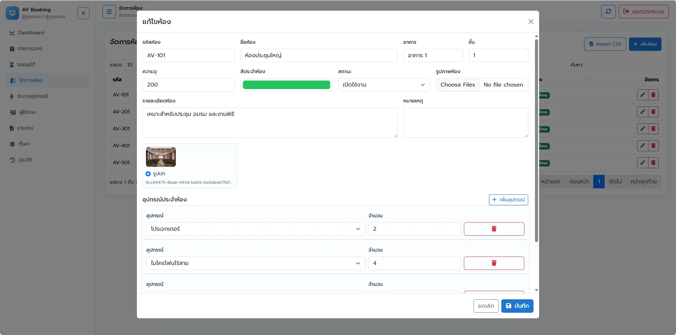Delete room AV-101 trash icon

click(653, 95)
